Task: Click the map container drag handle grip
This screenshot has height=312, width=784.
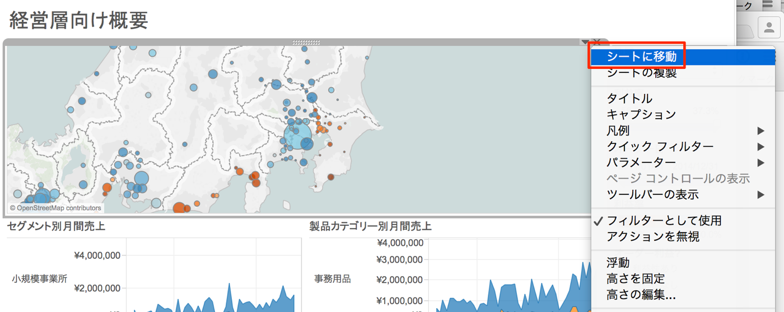Action: pyautogui.click(x=306, y=42)
